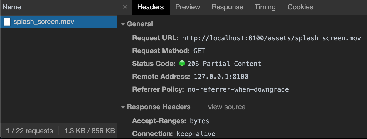Viewport: 367px width, 139px height.
Task: Click the Request URL value
Action: coord(271,38)
